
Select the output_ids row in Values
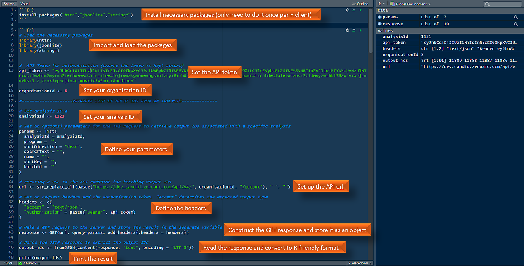(x=450, y=61)
